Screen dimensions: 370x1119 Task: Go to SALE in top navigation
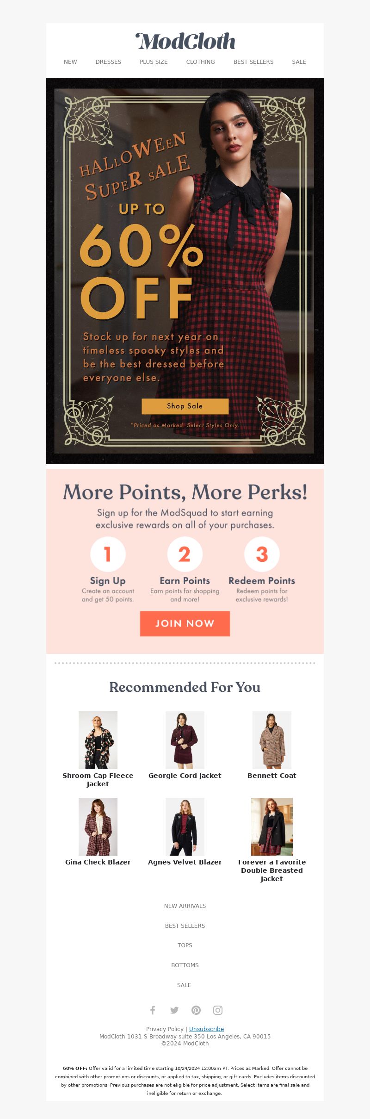(299, 62)
